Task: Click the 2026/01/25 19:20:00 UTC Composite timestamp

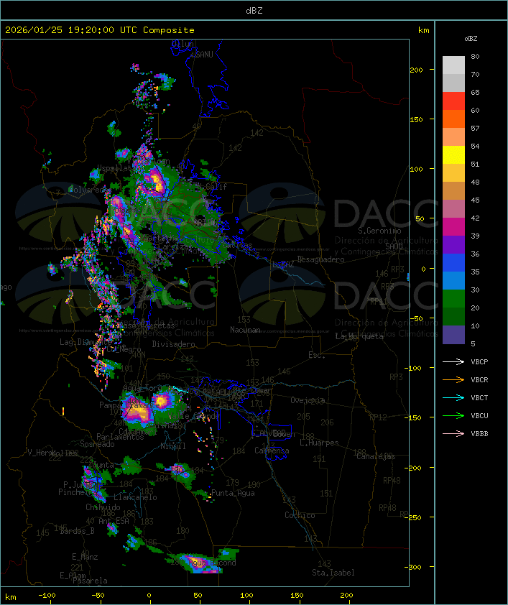Action: (x=100, y=30)
